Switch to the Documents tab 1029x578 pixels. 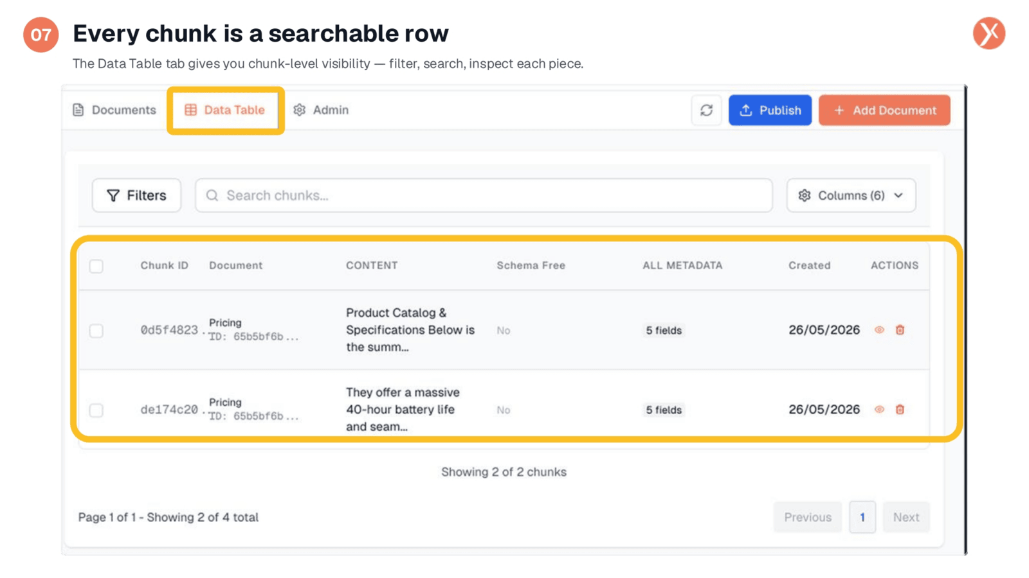click(114, 110)
